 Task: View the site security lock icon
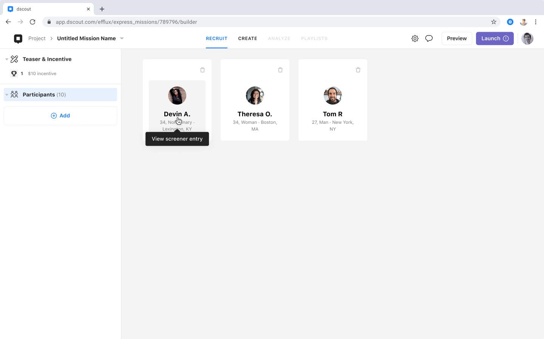tap(49, 22)
